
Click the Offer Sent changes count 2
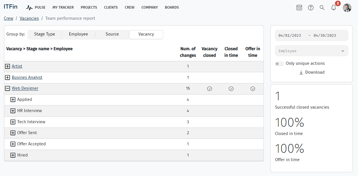pos(188,133)
